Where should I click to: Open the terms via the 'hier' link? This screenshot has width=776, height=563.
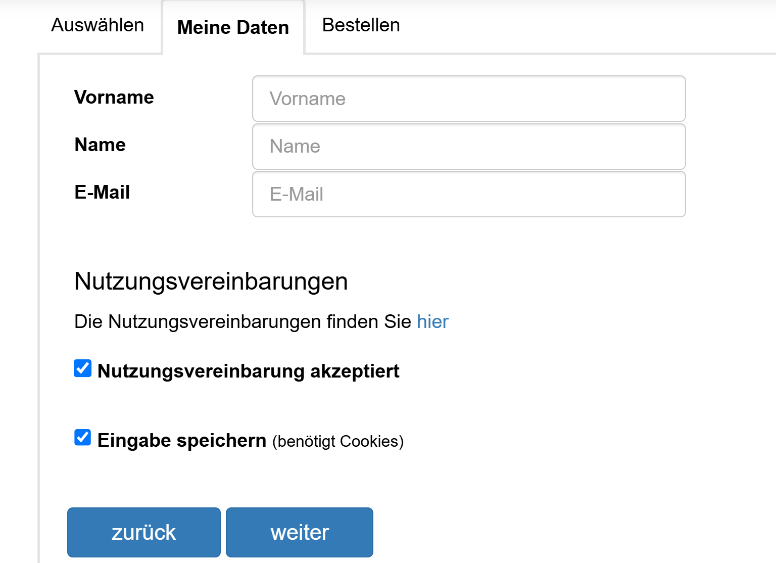[x=432, y=322]
